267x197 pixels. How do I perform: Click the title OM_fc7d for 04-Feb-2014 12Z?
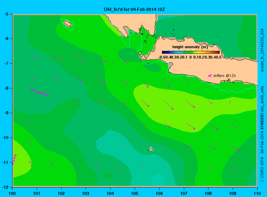click(x=134, y=9)
